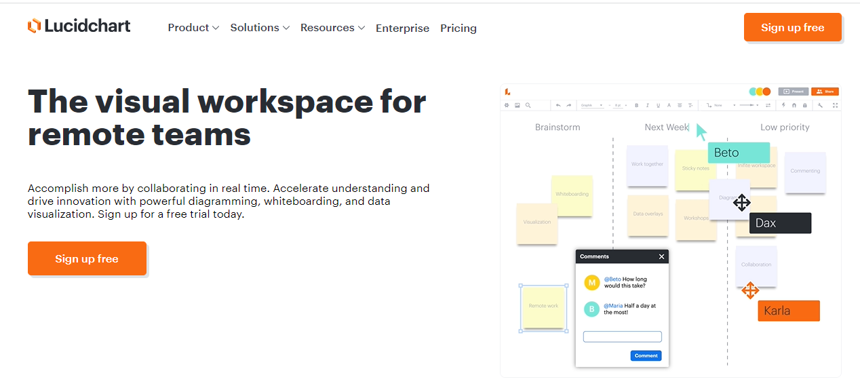860x390 pixels.
Task: Toggle bold formatting with the B icon
Action: (636, 105)
